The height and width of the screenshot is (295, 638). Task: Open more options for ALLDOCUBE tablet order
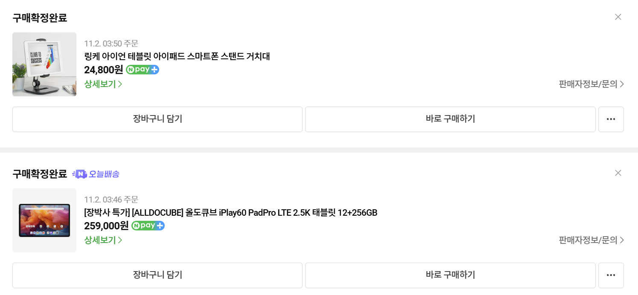[611, 275]
